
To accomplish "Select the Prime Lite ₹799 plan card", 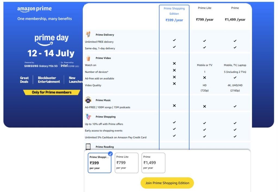I will 127,163.
